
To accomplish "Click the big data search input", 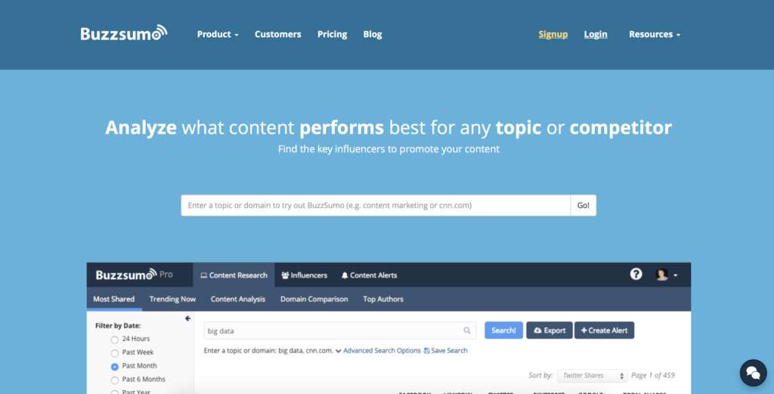I will pos(340,330).
